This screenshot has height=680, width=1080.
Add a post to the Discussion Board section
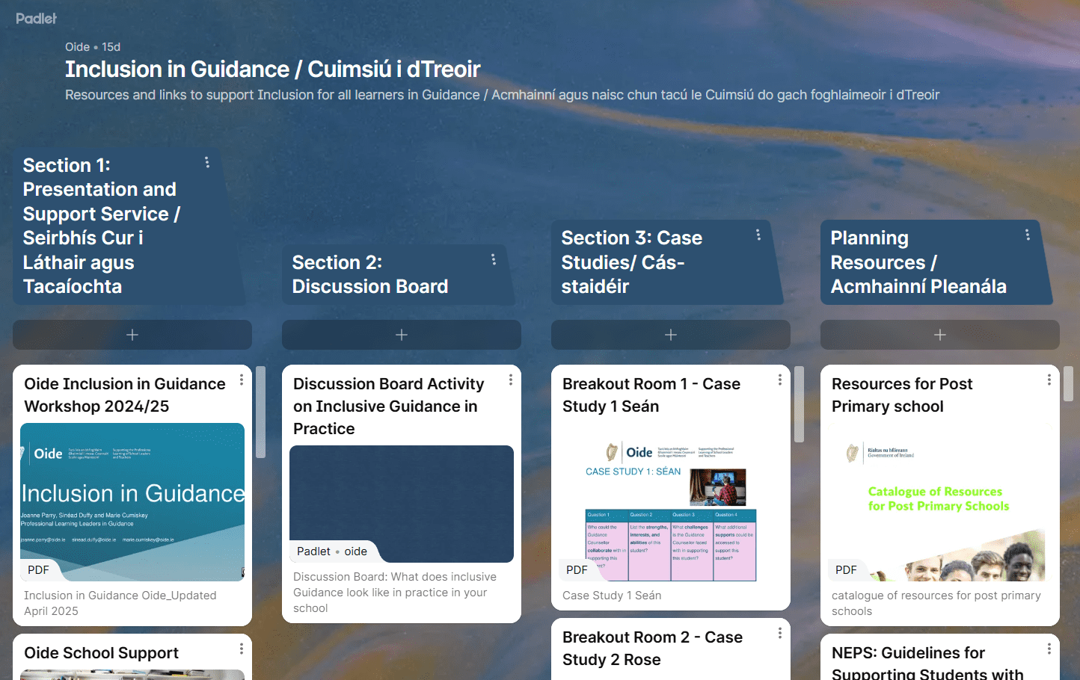401,335
